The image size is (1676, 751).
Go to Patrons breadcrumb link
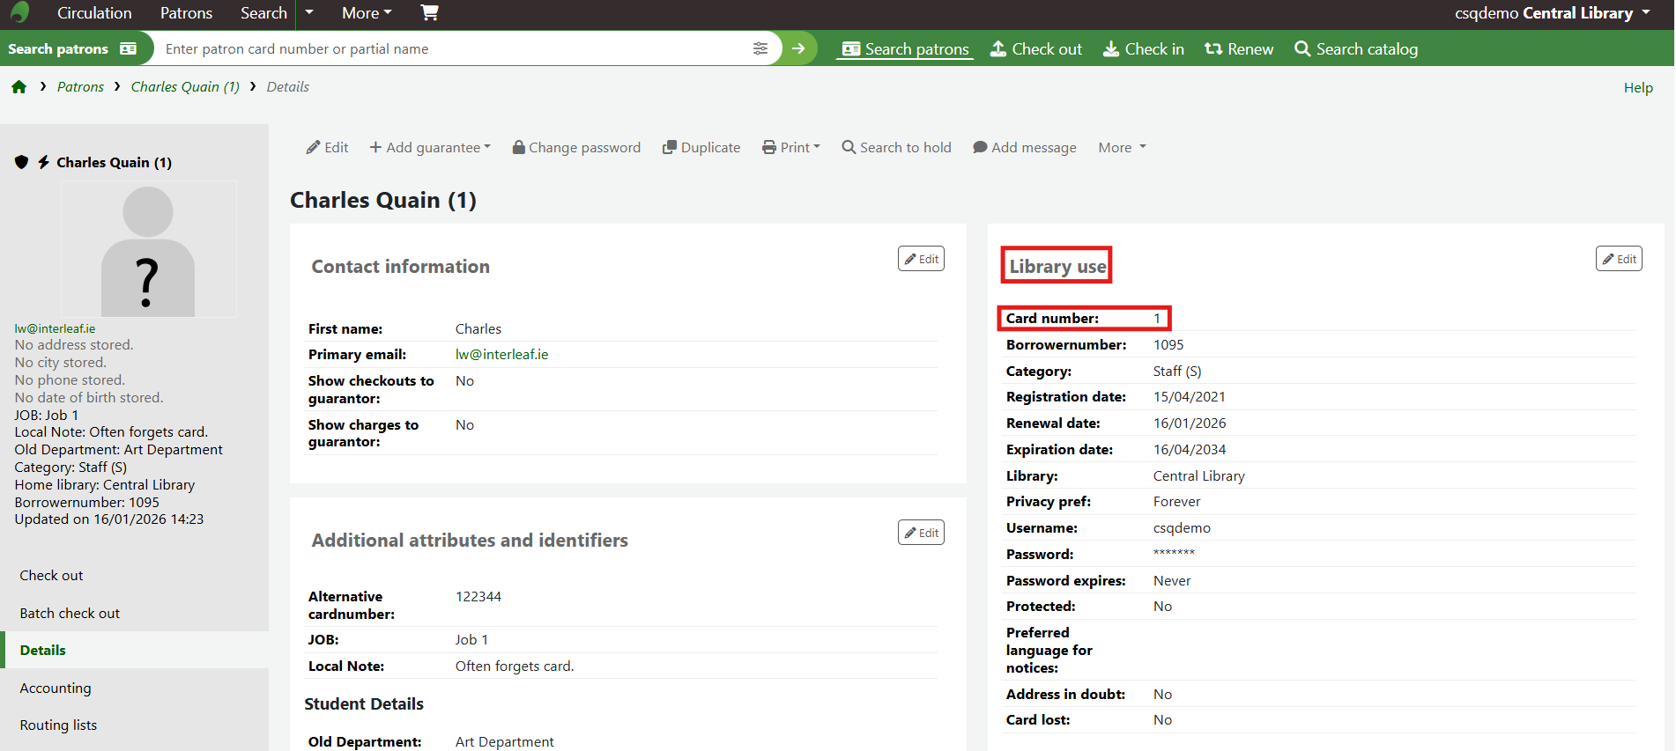point(80,86)
